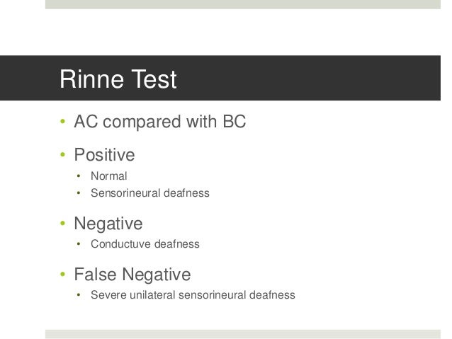This screenshot has width=452, height=339.
Task: Click the Rinne Test slide title
Action: (x=118, y=79)
